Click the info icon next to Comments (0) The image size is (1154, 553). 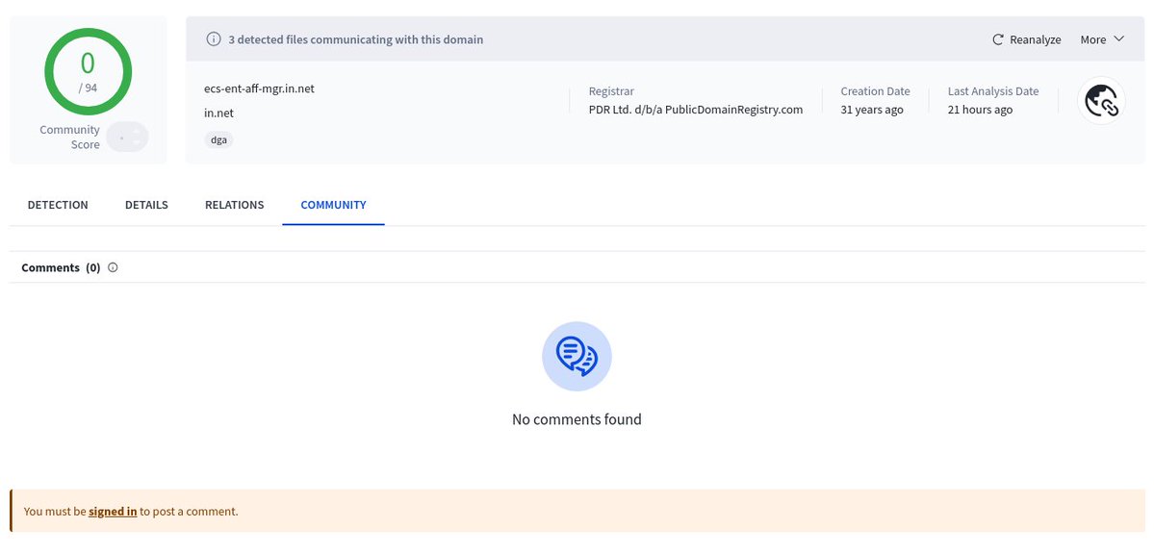(x=113, y=267)
